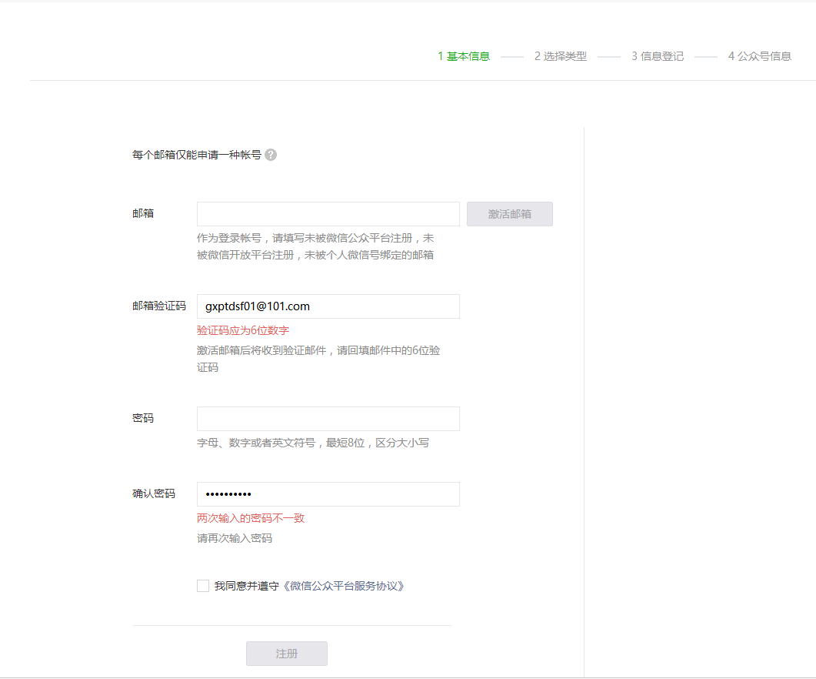This screenshot has width=816, height=679.
Task: Click the 激活邮箱 button
Action: pos(509,214)
